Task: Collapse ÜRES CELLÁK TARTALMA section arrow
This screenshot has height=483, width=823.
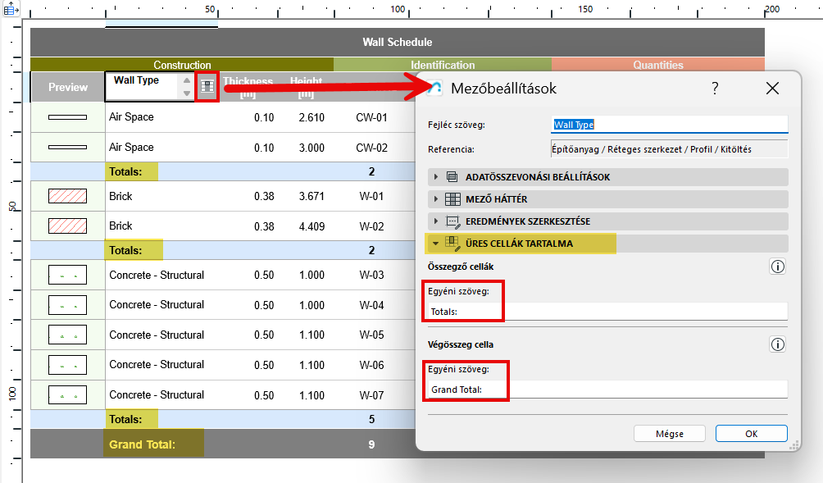Action: [x=435, y=244]
